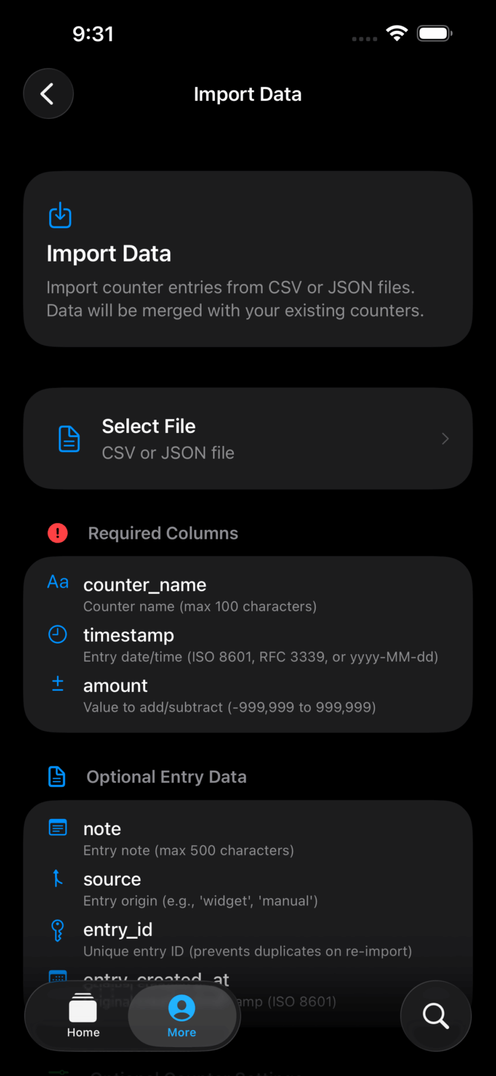
Task: Click the source branch arrow icon
Action: tap(58, 878)
